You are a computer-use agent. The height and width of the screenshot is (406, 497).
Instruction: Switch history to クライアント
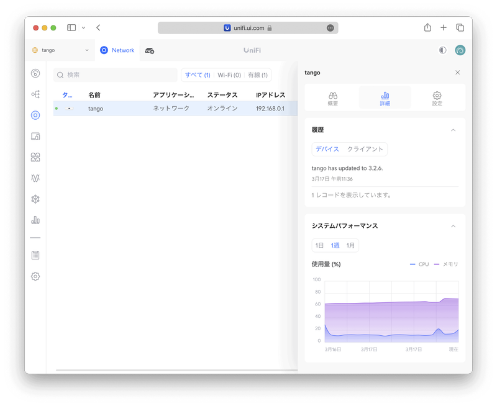pos(365,150)
